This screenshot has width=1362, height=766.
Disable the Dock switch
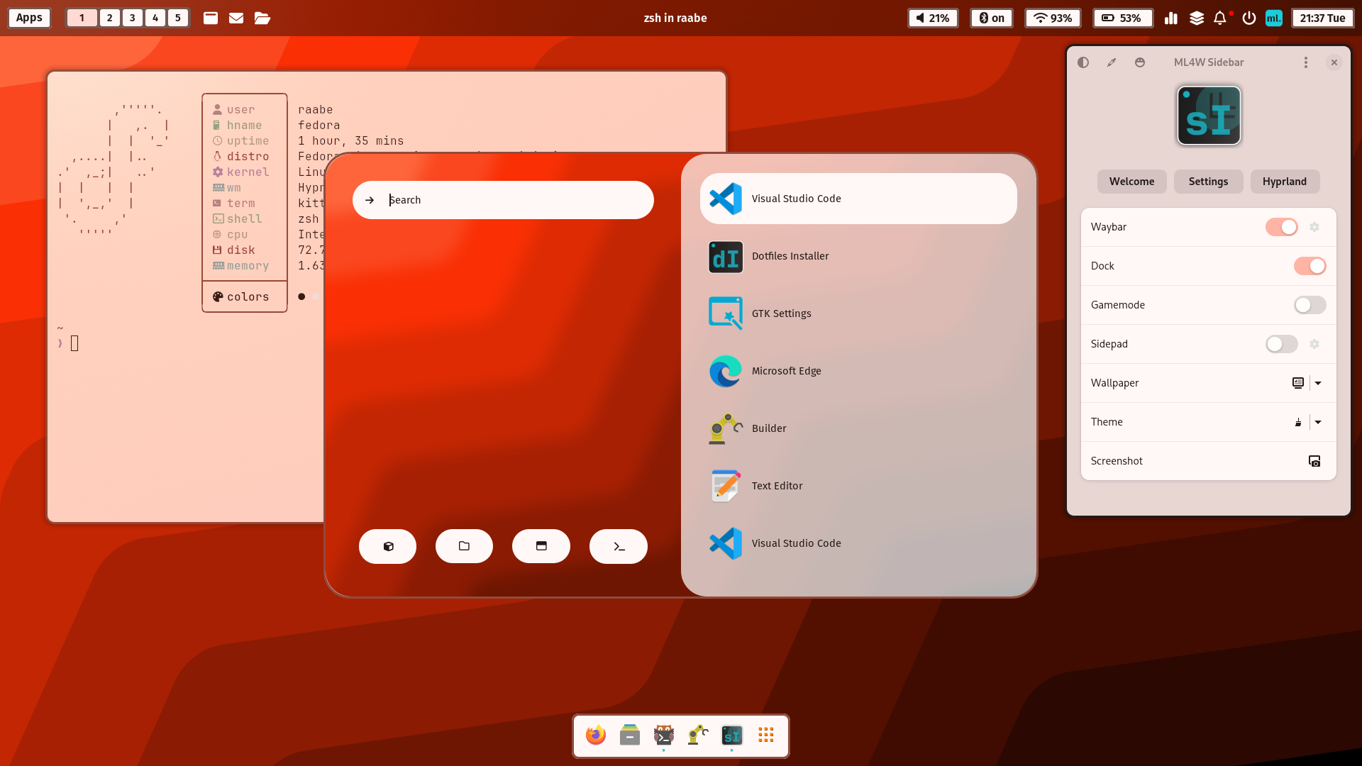(x=1310, y=266)
